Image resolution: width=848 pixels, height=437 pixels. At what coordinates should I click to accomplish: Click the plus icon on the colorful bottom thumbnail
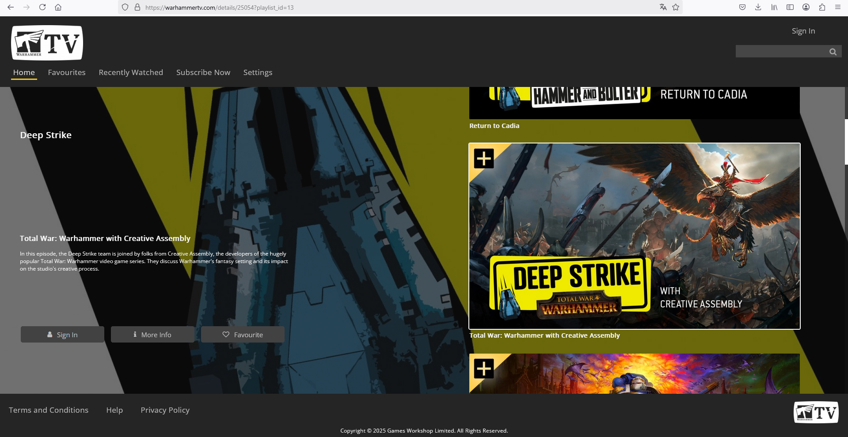[484, 369]
